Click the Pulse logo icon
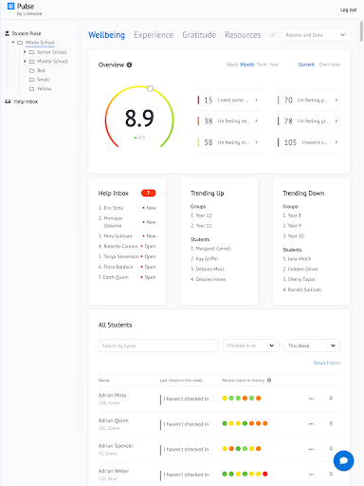This screenshot has height=486, width=364. (11, 6)
